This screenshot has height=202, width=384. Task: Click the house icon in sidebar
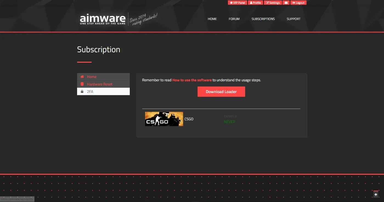coord(82,77)
